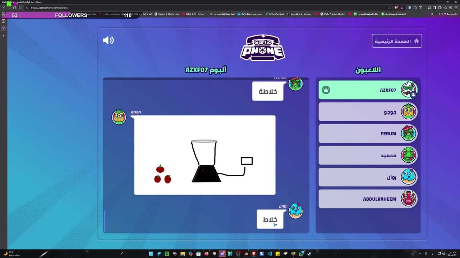
Task: Click ABDULRAHEEM's red devil avatar
Action: click(x=409, y=199)
